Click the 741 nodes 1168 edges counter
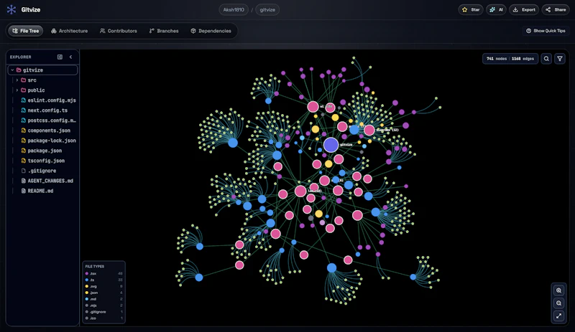 [x=510, y=59]
